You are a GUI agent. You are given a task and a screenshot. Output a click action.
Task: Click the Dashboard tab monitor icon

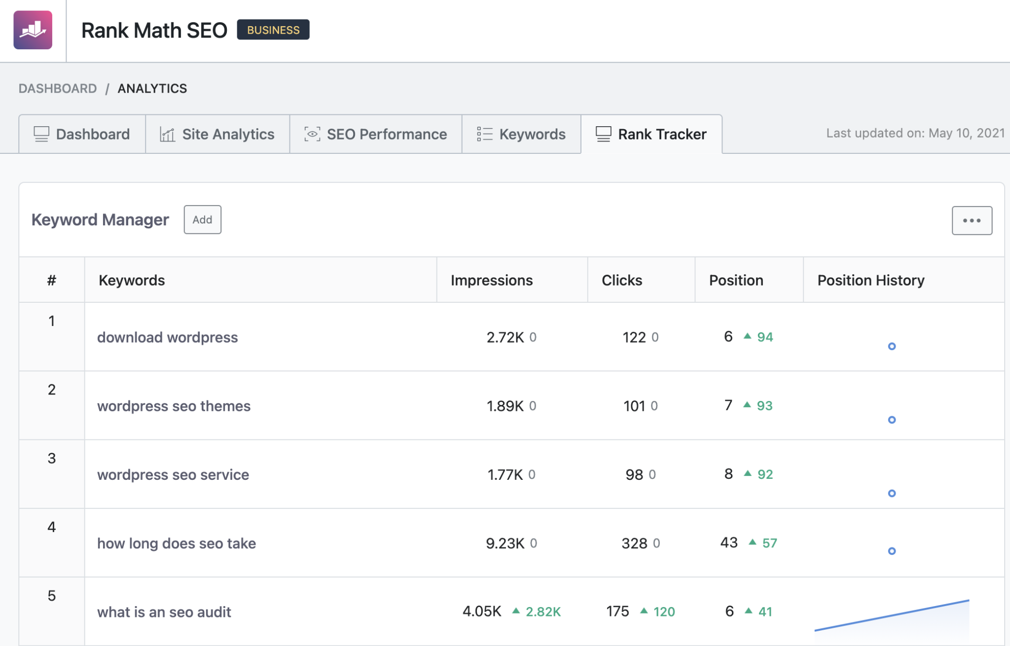(41, 134)
